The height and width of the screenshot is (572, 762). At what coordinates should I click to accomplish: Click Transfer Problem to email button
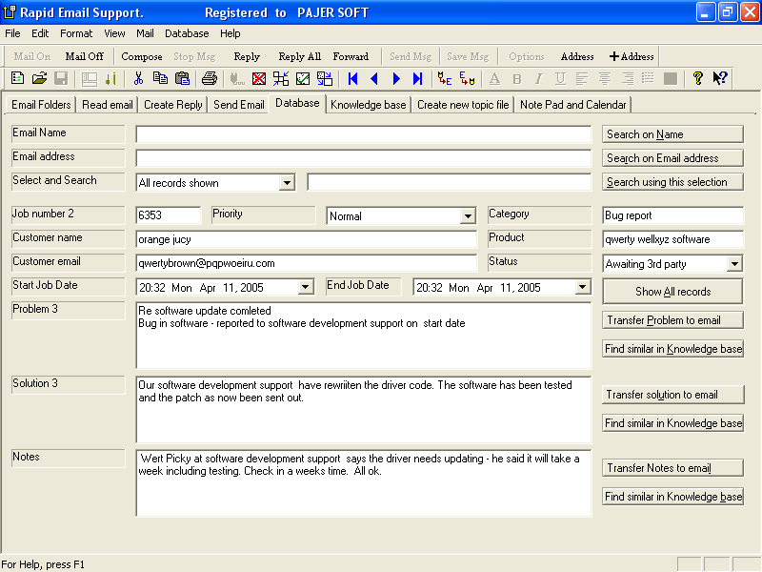click(x=672, y=320)
